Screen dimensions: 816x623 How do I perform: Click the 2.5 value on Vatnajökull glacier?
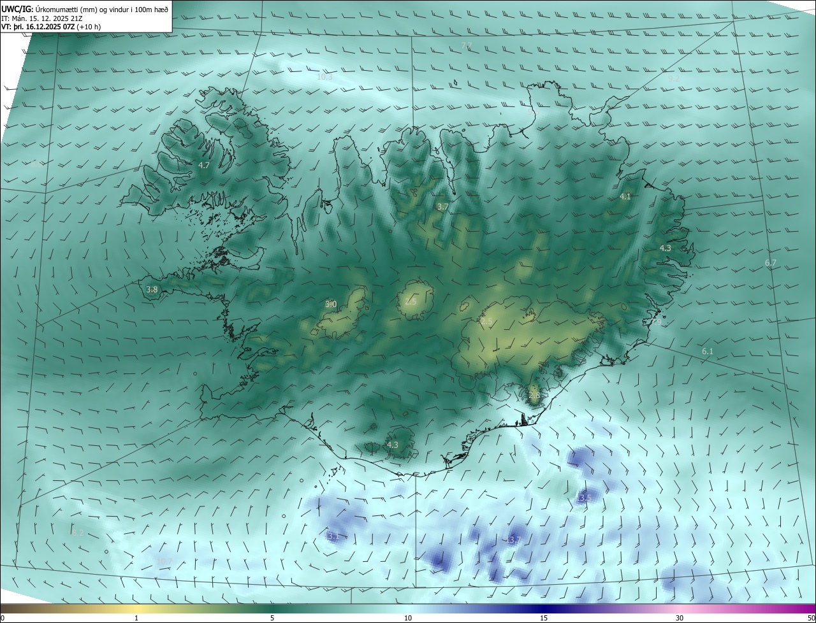pyautogui.click(x=486, y=322)
